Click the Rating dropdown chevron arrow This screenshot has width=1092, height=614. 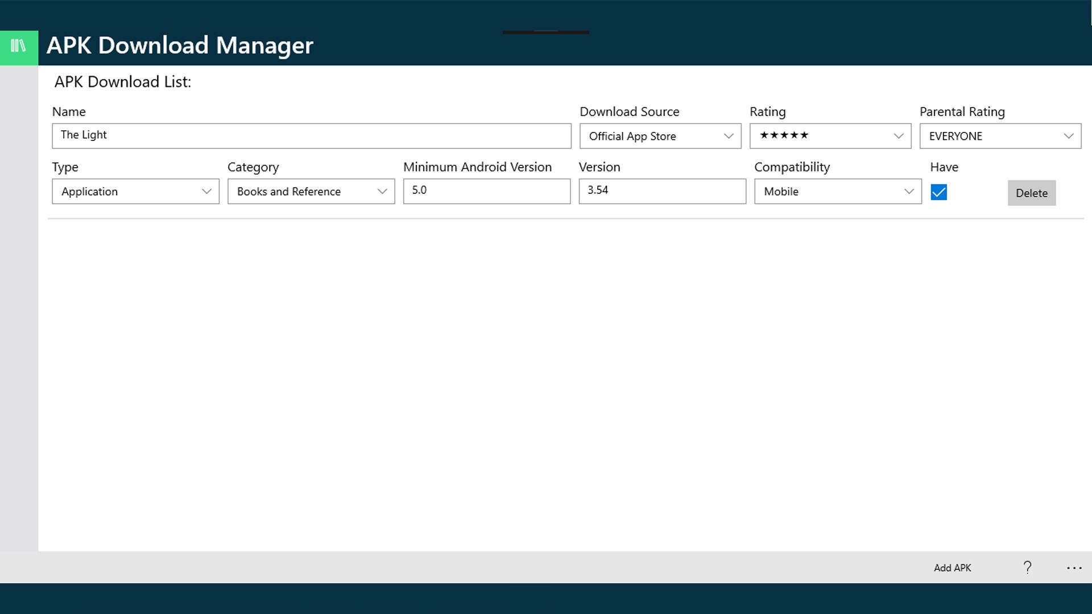[898, 136]
